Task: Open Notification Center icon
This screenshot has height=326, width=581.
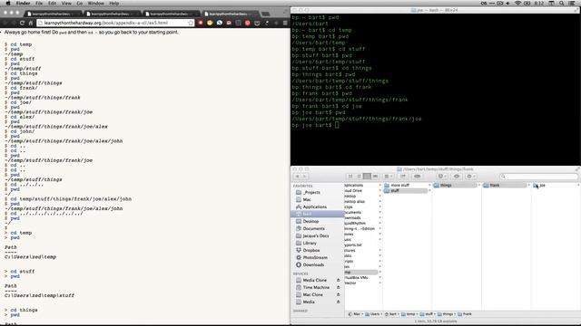Action: pos(572,4)
